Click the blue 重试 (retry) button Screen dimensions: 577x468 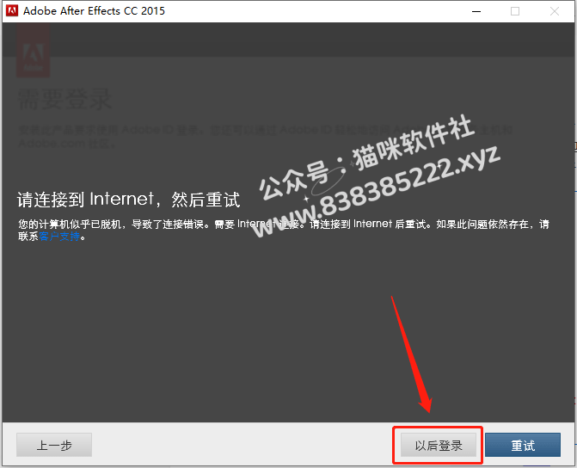click(x=523, y=445)
